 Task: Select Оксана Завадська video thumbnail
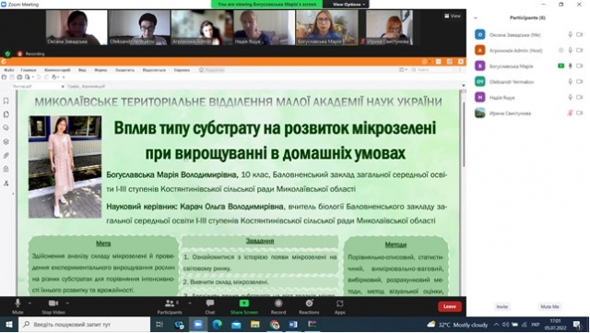coord(77,28)
